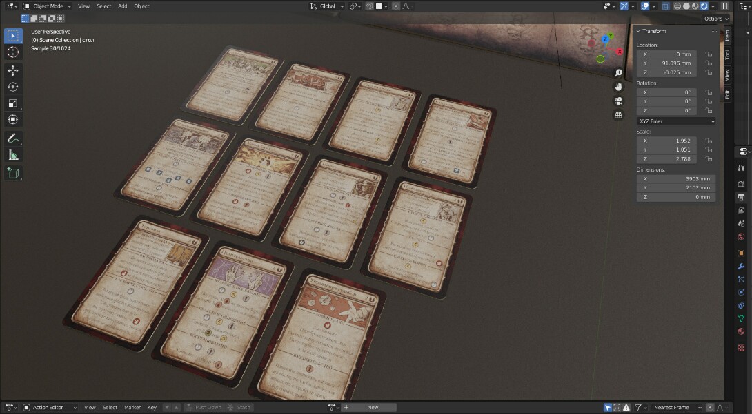Screen dimensions: 752x414
Task: Open the pivot point dropdown
Action: [355, 6]
